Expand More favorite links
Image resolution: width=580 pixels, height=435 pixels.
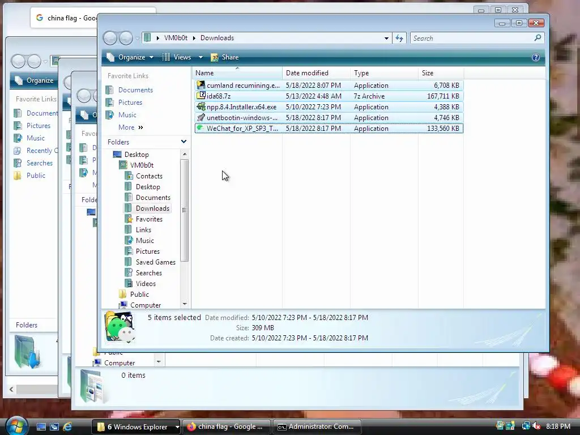click(131, 127)
